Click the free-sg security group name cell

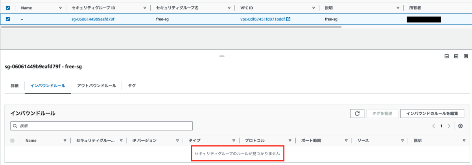click(162, 19)
